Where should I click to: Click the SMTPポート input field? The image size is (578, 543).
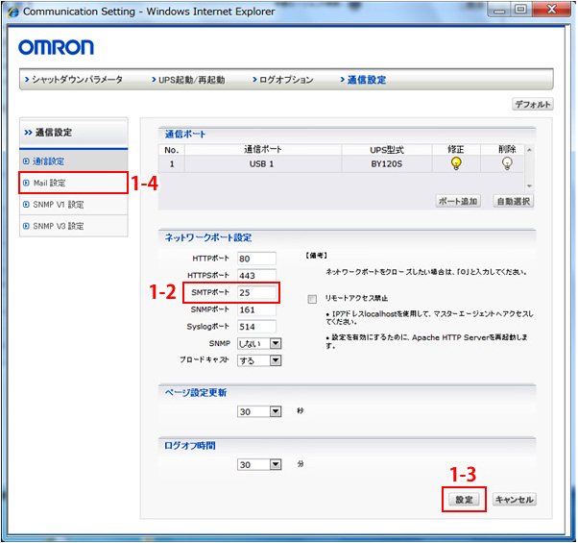point(256,293)
